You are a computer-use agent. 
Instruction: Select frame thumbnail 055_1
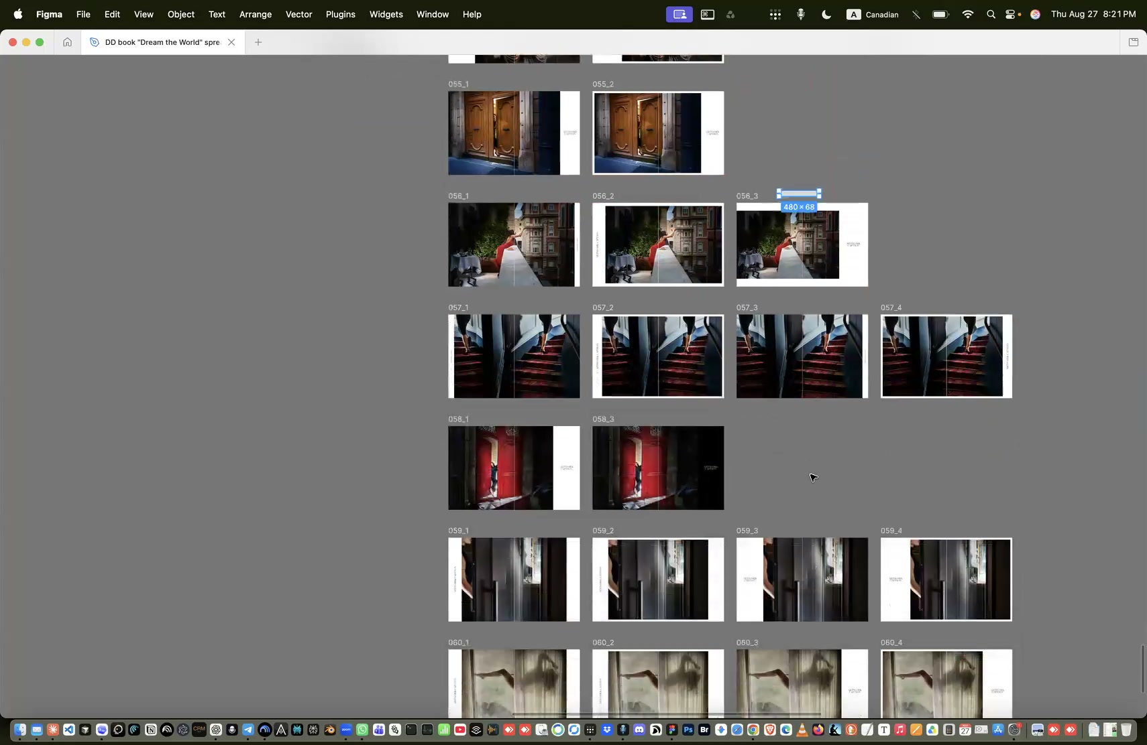pyautogui.click(x=514, y=133)
